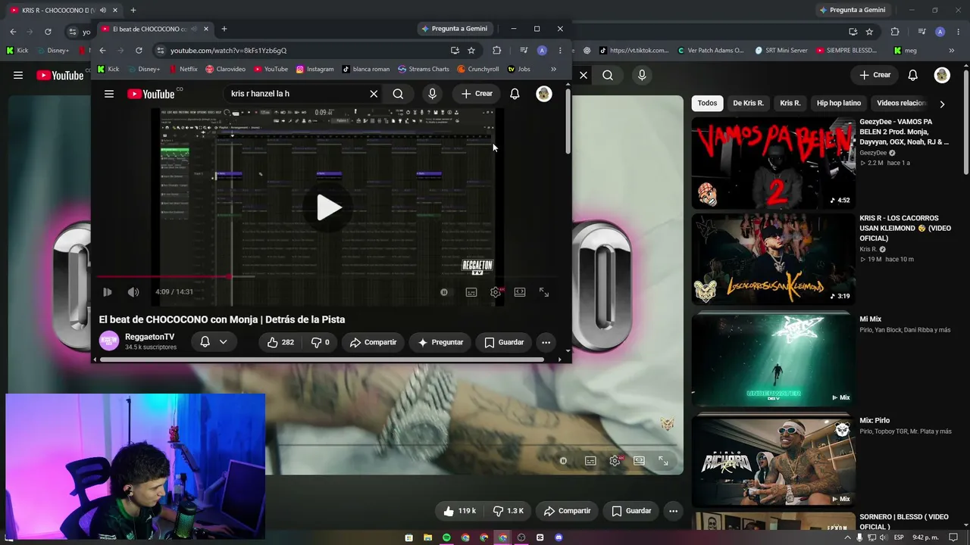970x545 pixels.
Task: Mute the front video volume
Action: 133,292
